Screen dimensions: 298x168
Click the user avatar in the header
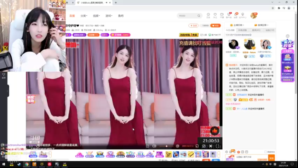coord(254,16)
